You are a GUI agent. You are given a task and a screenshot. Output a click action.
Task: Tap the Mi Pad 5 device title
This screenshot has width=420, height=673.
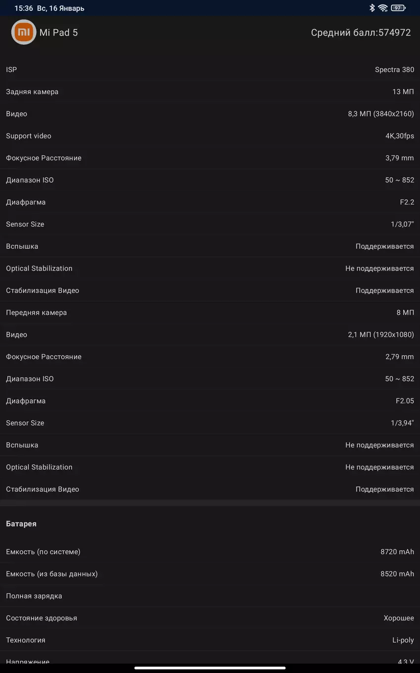tap(58, 33)
